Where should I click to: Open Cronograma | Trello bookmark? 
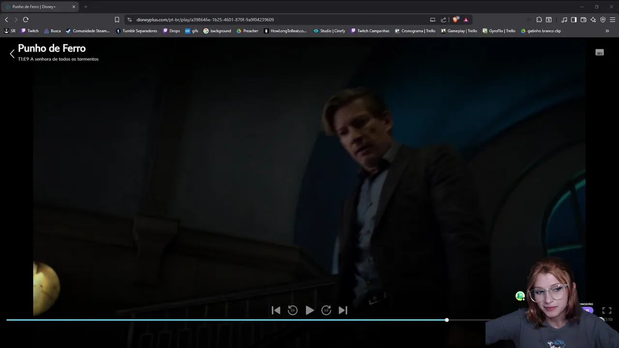click(x=415, y=31)
